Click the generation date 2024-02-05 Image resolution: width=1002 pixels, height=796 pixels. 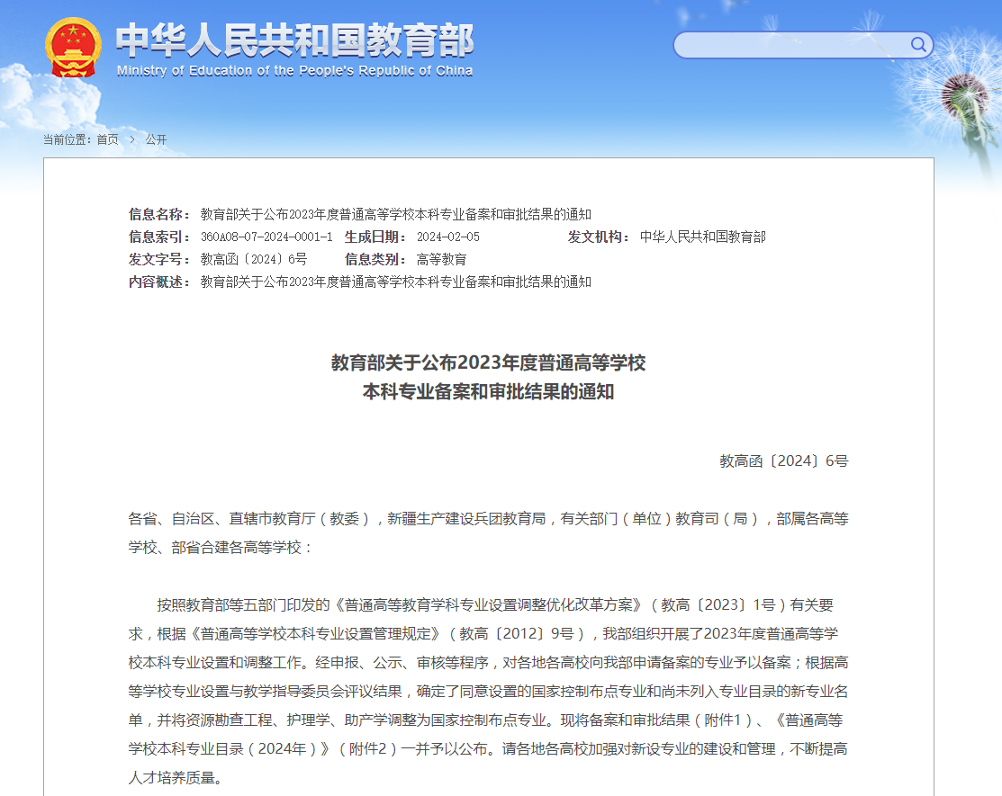tap(447, 237)
